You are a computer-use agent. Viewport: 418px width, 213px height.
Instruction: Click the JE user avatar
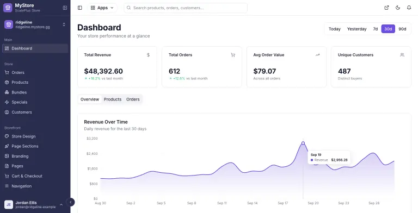(9, 204)
